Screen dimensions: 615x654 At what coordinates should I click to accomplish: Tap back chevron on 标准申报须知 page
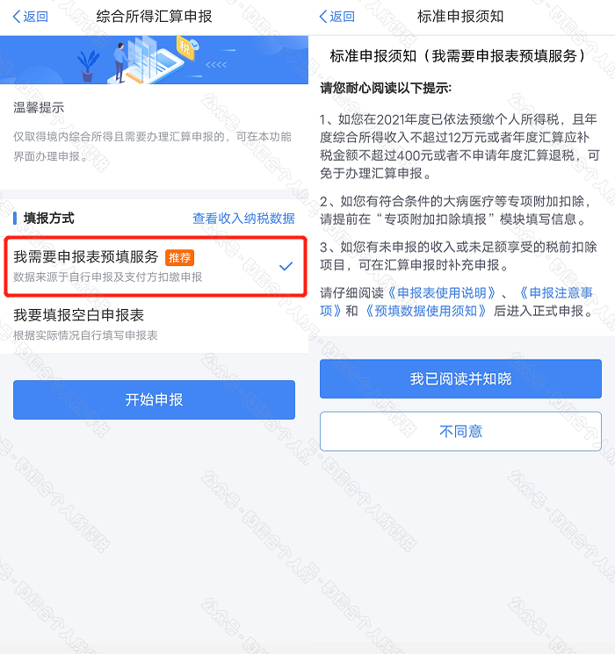[x=323, y=17]
